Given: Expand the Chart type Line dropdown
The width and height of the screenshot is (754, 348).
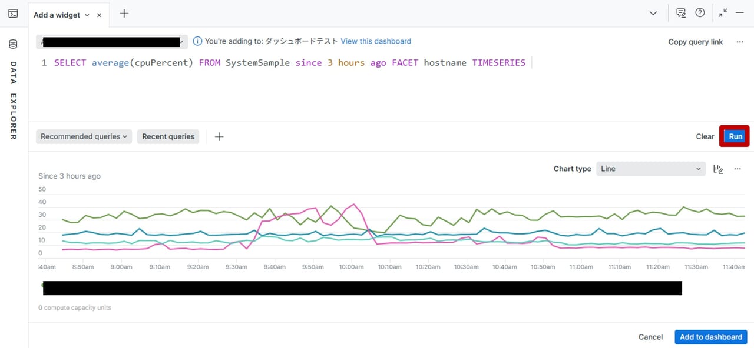Looking at the screenshot, I should [650, 169].
